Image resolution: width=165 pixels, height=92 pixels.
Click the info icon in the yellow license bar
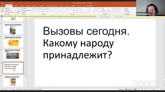pos(2,16)
